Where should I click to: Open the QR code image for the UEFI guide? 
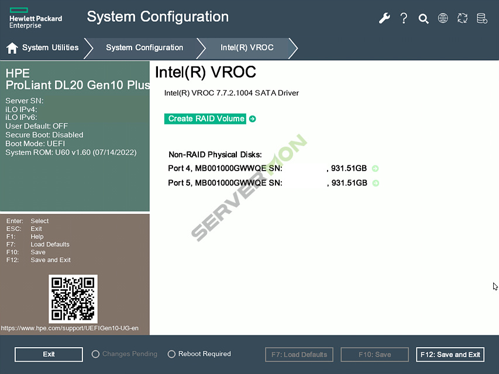click(x=73, y=299)
